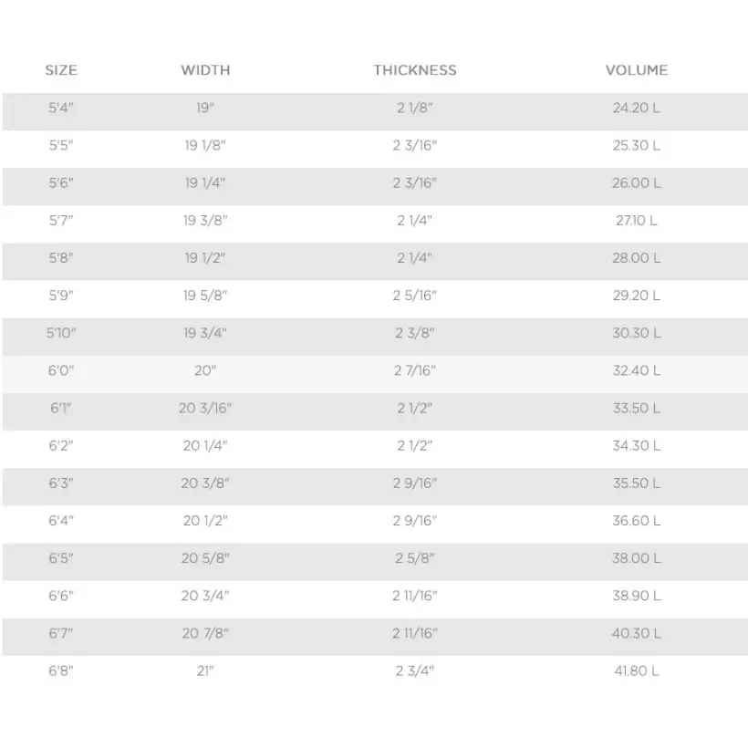The image size is (748, 748).
Task: Click the 38.90 L volume value
Action: (x=637, y=596)
